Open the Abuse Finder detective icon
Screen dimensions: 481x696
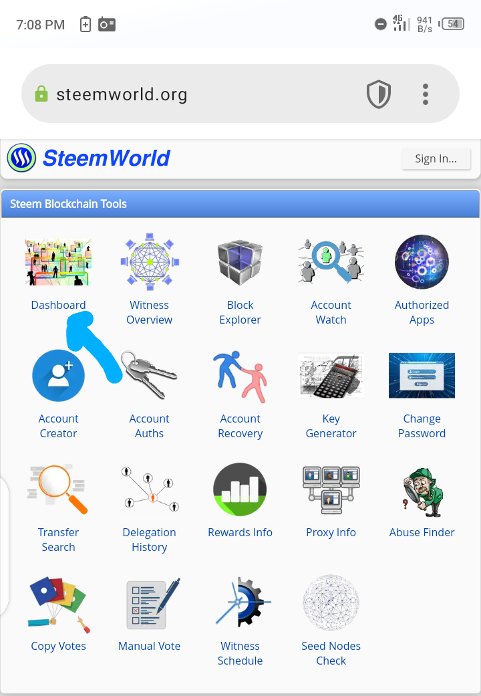(422, 492)
